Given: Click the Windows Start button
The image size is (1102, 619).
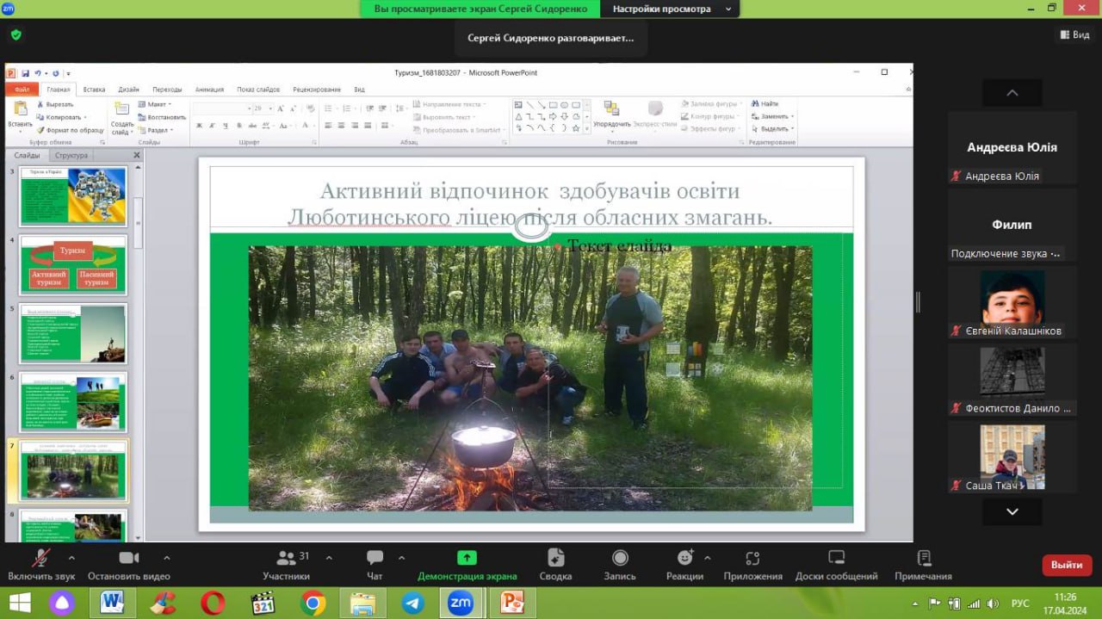Looking at the screenshot, I should pyautogui.click(x=20, y=603).
